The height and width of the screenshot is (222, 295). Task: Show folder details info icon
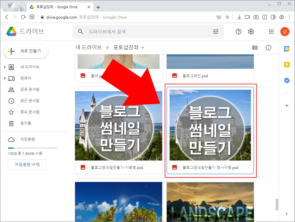[268, 48]
